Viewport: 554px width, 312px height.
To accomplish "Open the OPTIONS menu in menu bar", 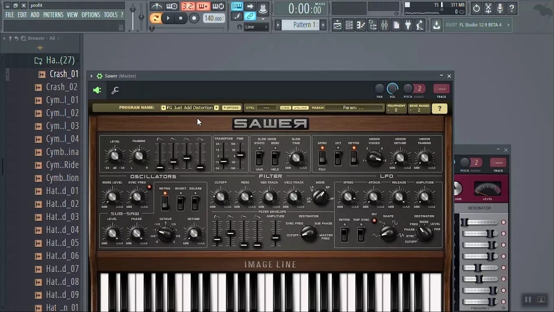I will point(91,15).
